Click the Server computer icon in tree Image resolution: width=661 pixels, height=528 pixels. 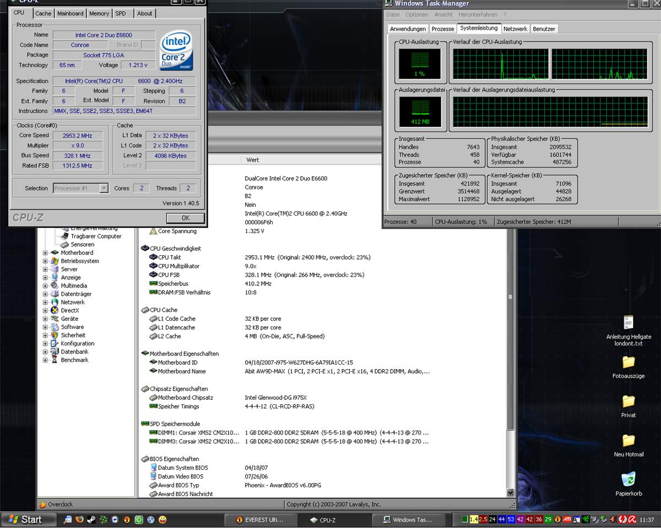pyautogui.click(x=55, y=269)
